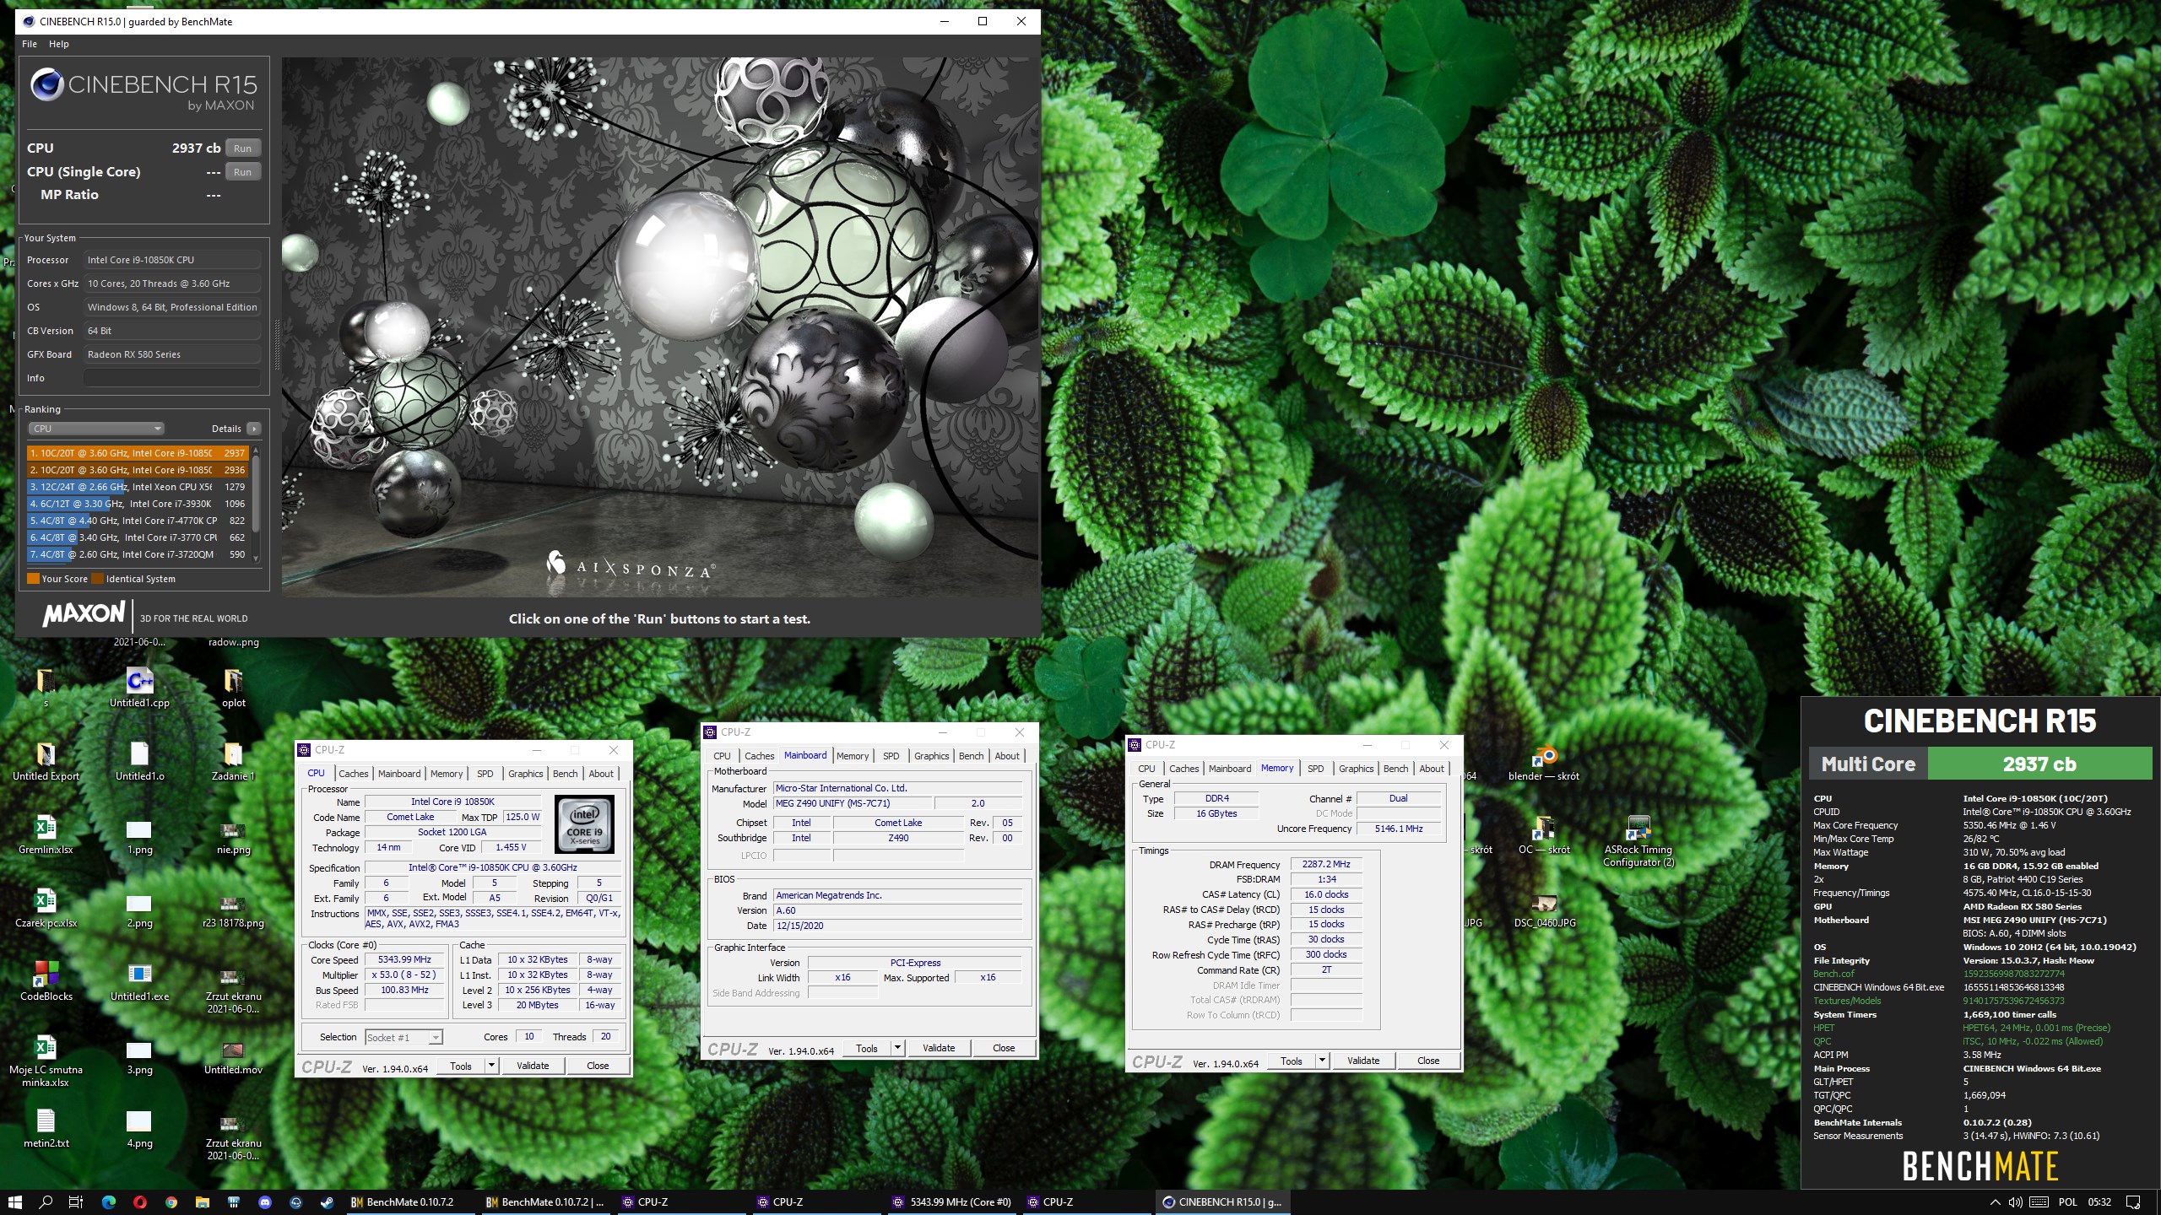The width and height of the screenshot is (2161, 1215).
Task: Select ranking entry i7-3930K 1096
Action: click(x=137, y=504)
